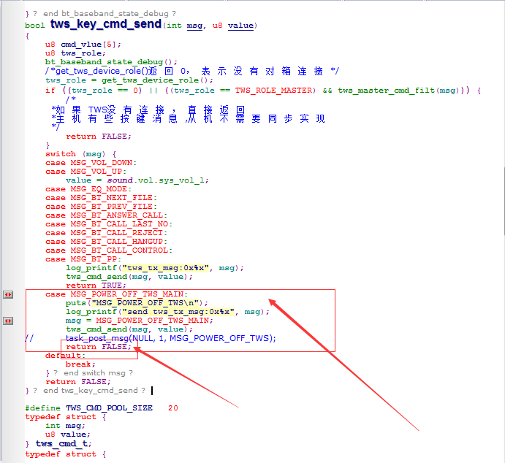Click TWS_ROLE_MASTER constant in if condition
The width and height of the screenshot is (505, 463).
pos(275,91)
